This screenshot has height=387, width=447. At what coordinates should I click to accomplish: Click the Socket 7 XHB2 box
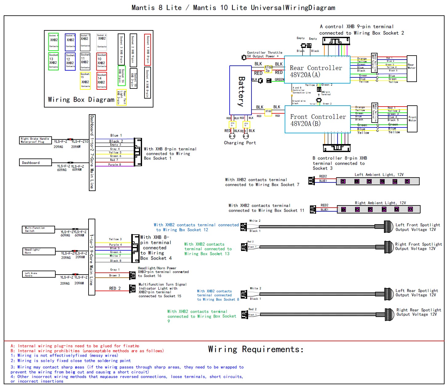85,42
